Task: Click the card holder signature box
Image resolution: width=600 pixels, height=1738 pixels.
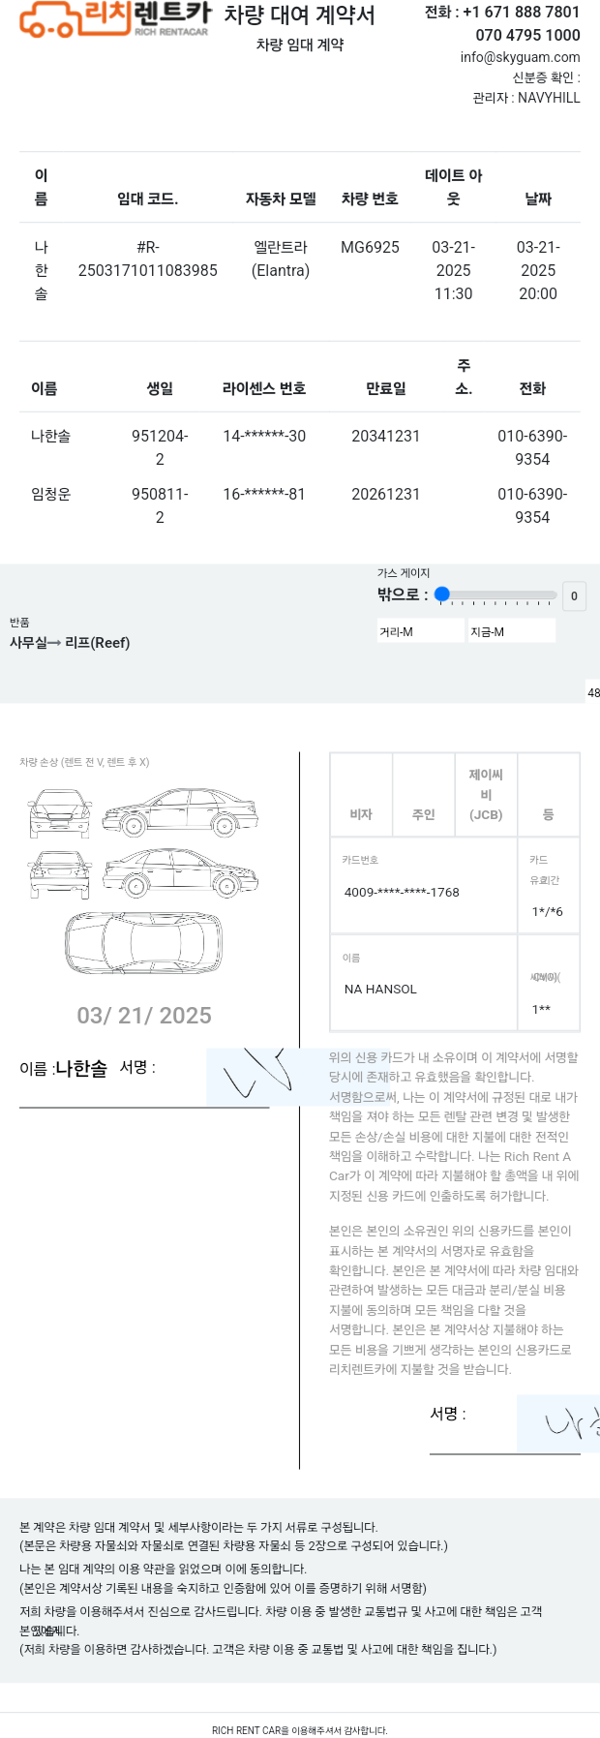Action: point(558,1423)
